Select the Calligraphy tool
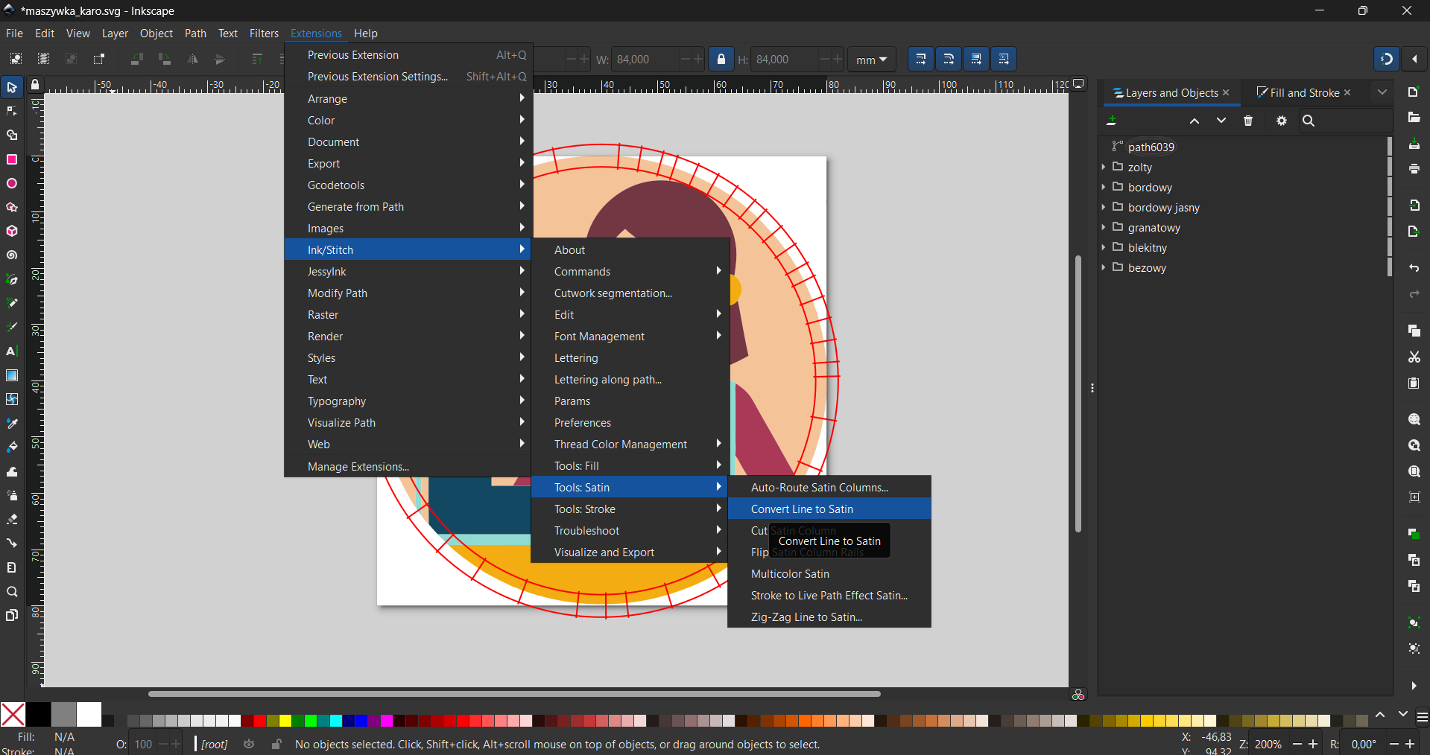 (x=12, y=327)
